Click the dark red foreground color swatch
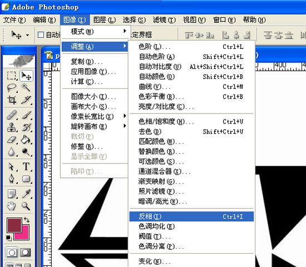 click(14, 225)
